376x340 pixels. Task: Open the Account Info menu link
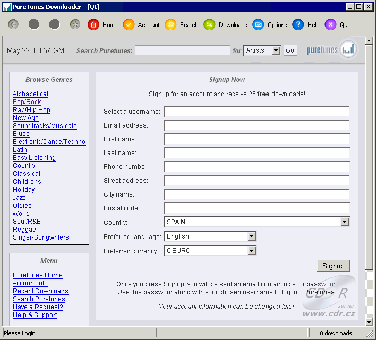[30, 283]
